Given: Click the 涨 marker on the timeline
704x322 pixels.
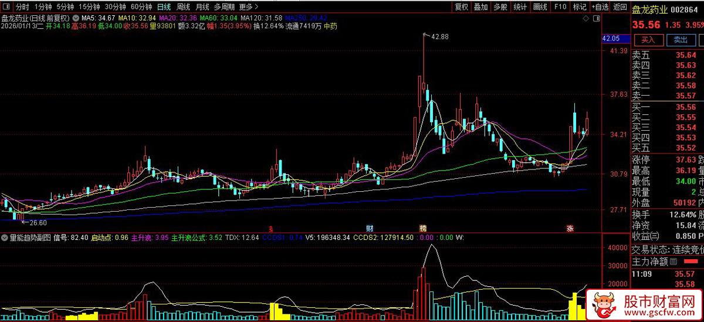Looking at the screenshot, I should (569, 228).
